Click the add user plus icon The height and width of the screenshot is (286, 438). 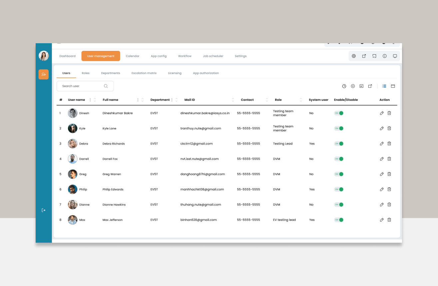pos(353,86)
